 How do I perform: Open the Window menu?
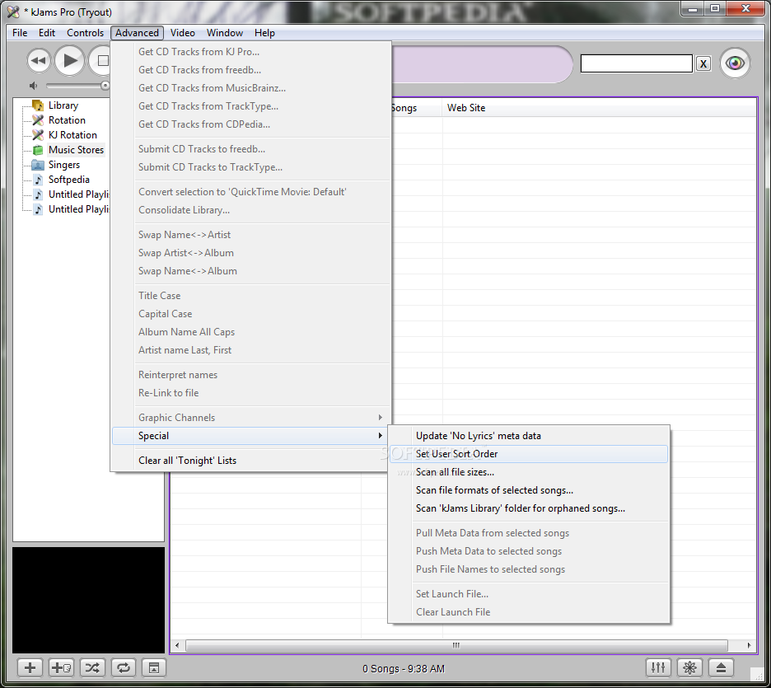225,33
